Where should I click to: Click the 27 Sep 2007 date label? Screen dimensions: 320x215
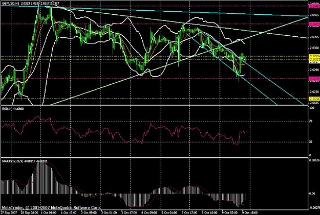coord(9,212)
